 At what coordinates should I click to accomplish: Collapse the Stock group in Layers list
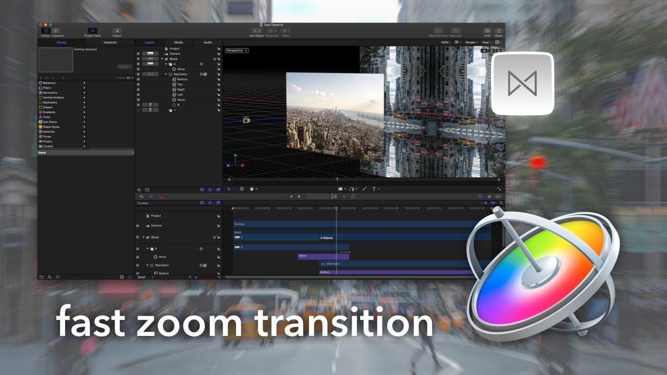[x=162, y=59]
